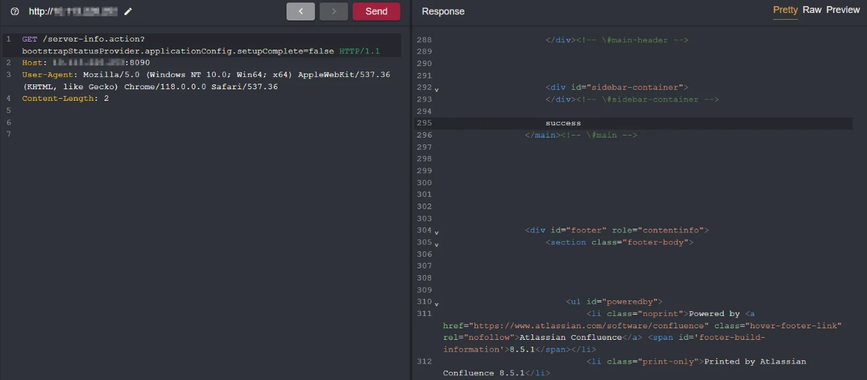The height and width of the screenshot is (380, 867).
Task: Click the pencil icon to edit target
Action: (x=128, y=12)
